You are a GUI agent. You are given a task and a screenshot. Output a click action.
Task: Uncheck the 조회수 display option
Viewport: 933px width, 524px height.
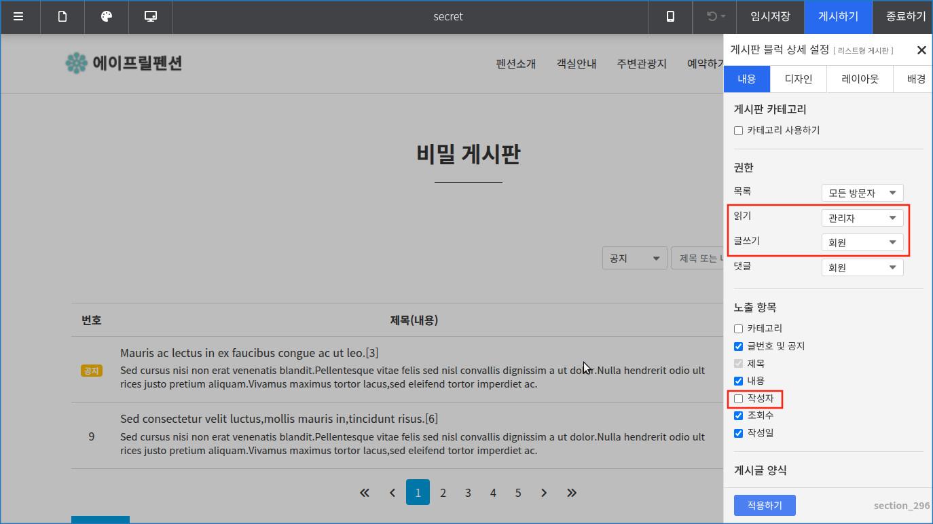point(738,415)
